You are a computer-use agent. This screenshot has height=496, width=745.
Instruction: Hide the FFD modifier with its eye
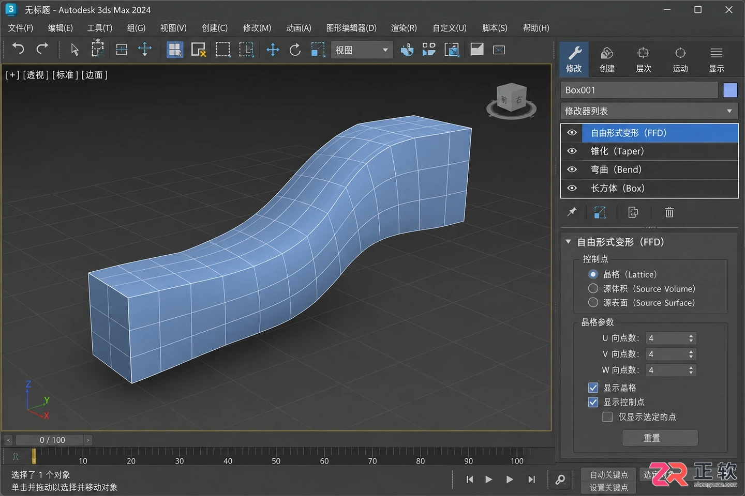point(572,133)
